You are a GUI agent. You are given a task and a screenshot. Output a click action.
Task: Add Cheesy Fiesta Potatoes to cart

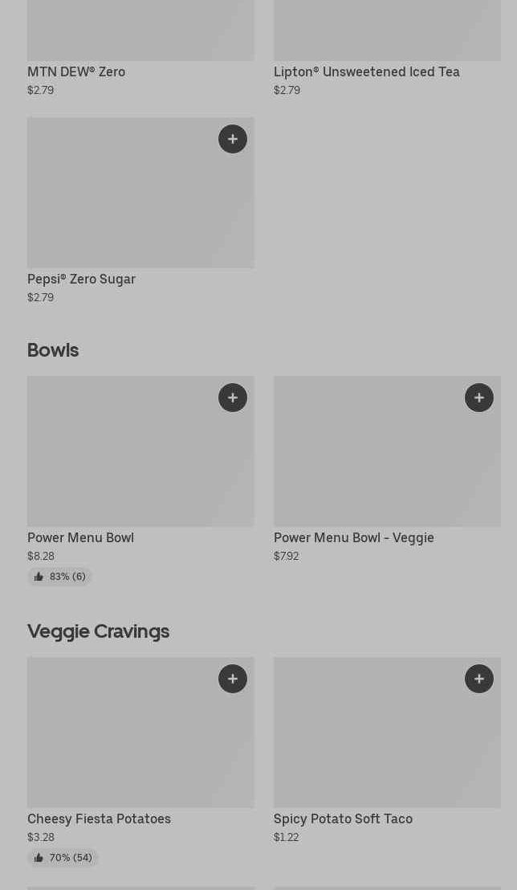click(x=233, y=679)
